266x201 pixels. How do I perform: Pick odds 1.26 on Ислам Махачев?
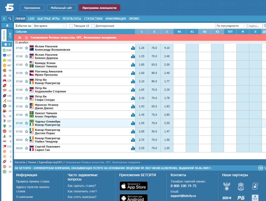point(142,48)
